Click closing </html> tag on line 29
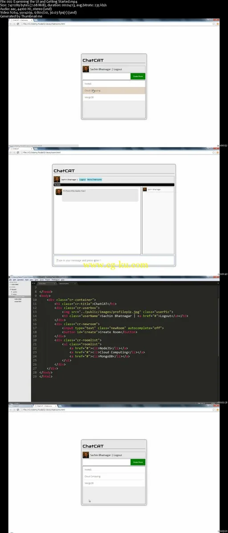This screenshot has height=533, width=228. 46,376
